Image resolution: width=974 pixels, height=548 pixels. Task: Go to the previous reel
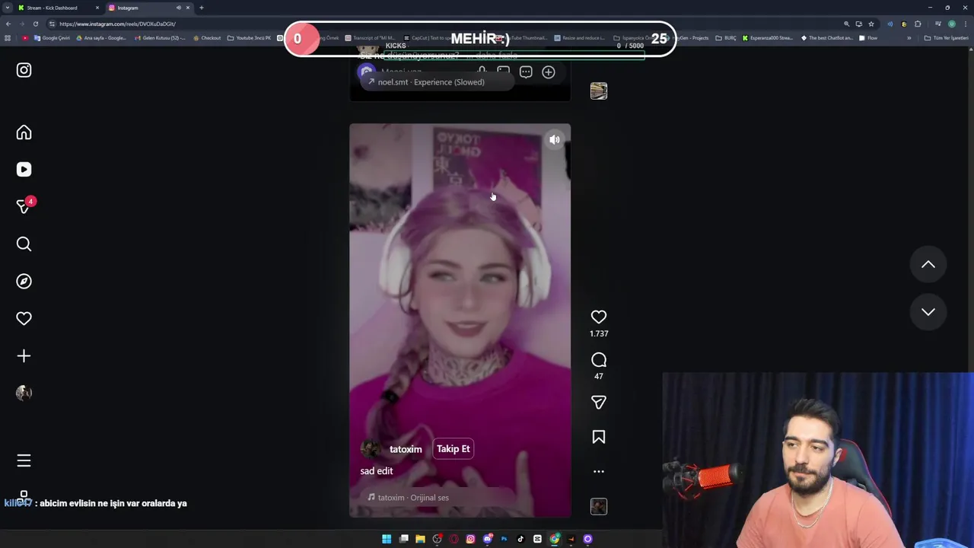point(928,264)
